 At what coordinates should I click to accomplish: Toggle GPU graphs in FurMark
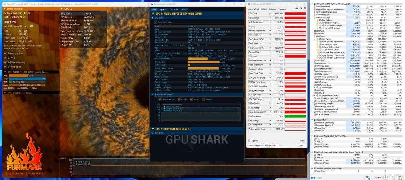click(x=5, y=67)
